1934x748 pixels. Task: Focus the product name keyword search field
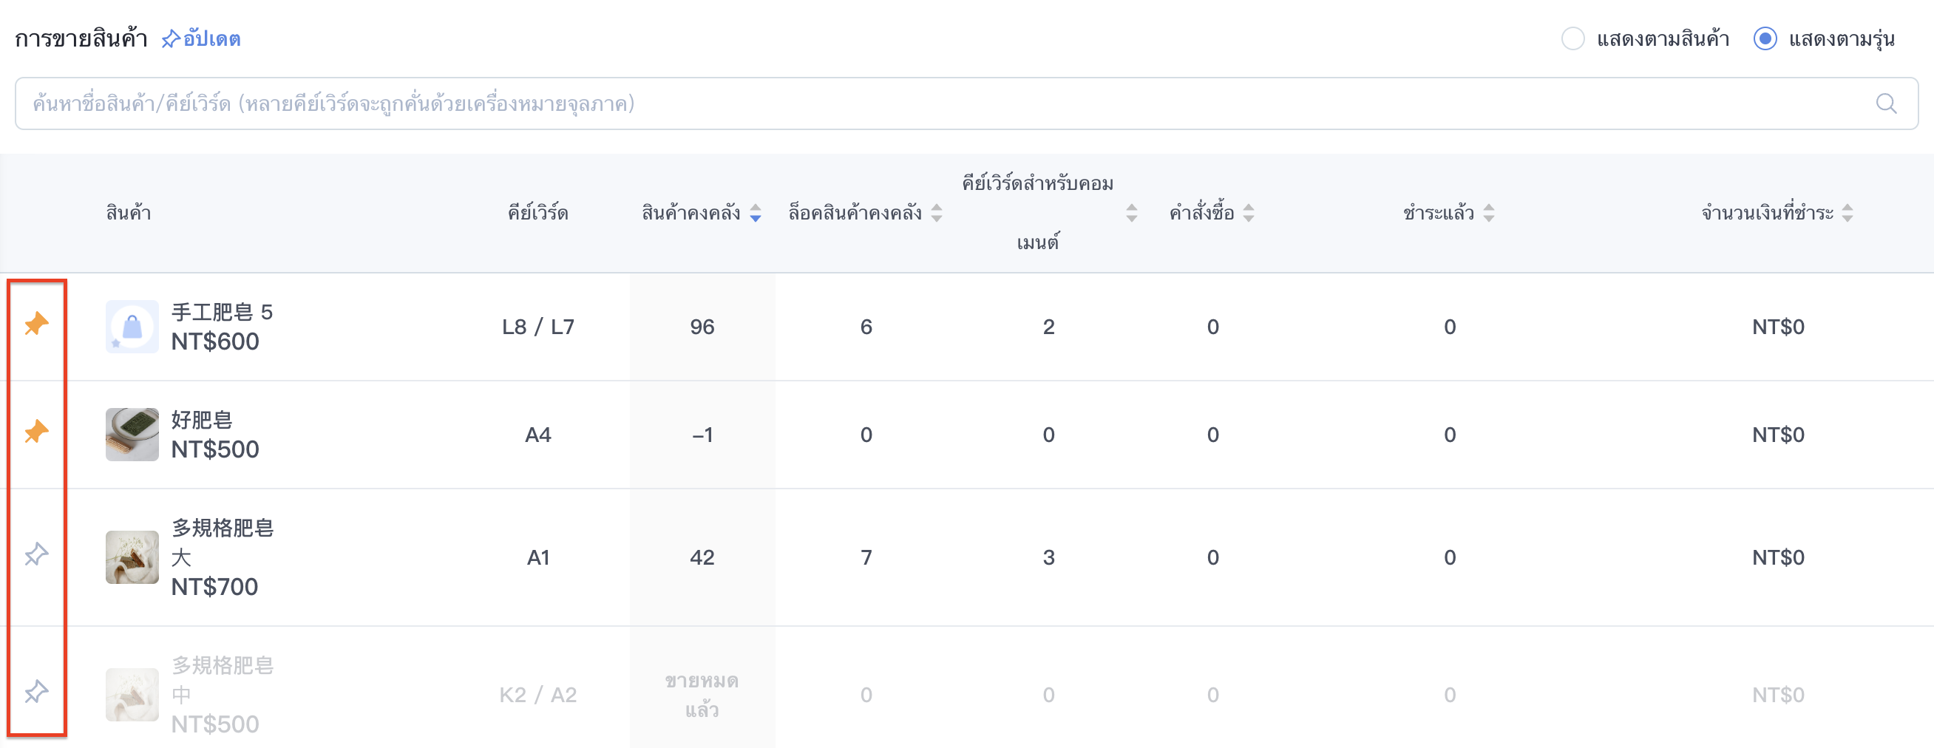966,103
